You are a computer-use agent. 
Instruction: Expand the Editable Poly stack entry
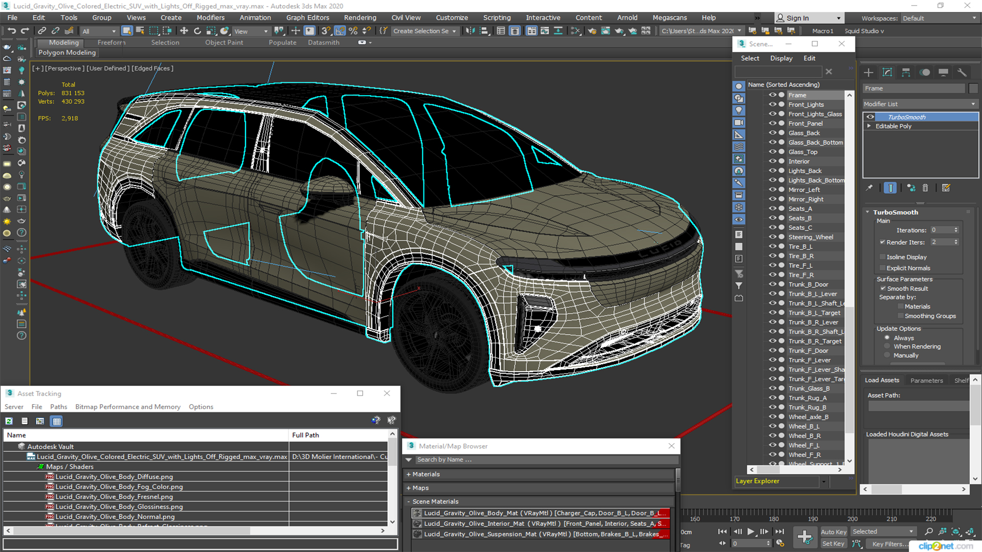868,126
